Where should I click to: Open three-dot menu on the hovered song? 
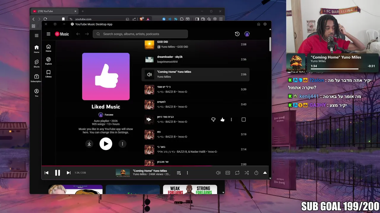231,120
